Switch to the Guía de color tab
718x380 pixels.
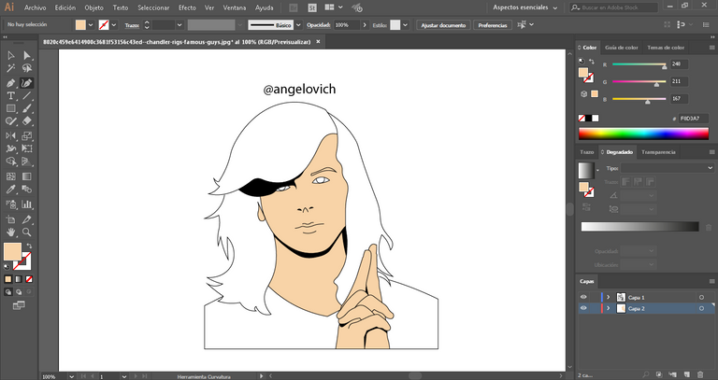point(622,48)
